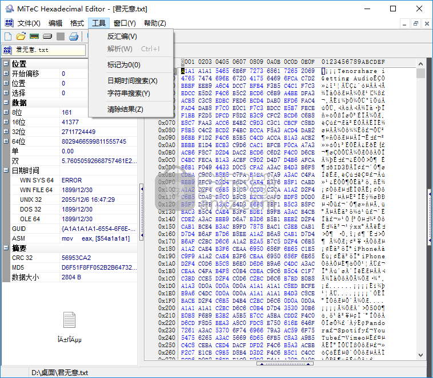Click the 32位 value 2711724449
Image resolution: width=433 pixels, height=378 pixels.
point(78,132)
